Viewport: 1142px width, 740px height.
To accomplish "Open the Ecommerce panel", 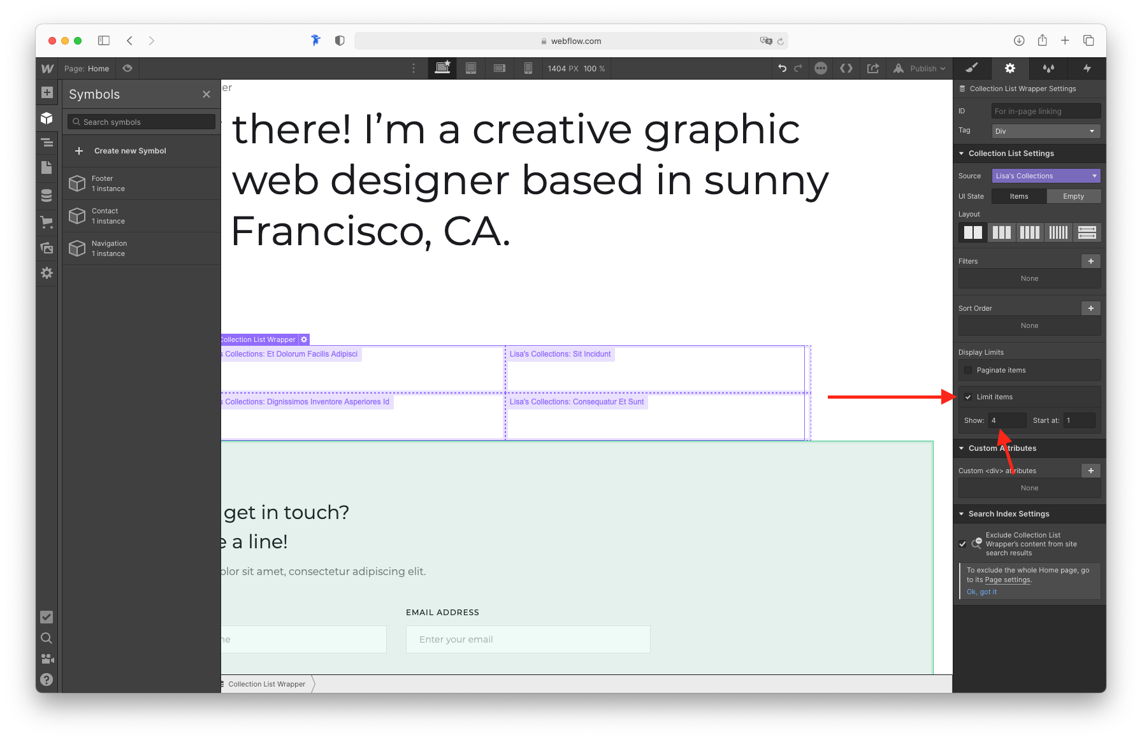I will pyautogui.click(x=47, y=222).
